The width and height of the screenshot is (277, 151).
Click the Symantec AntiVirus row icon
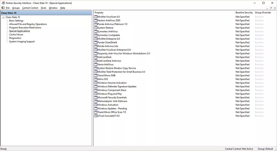coord(96,31)
